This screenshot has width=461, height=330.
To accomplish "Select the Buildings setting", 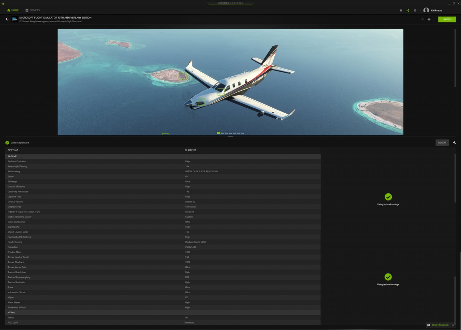I will pos(163,182).
